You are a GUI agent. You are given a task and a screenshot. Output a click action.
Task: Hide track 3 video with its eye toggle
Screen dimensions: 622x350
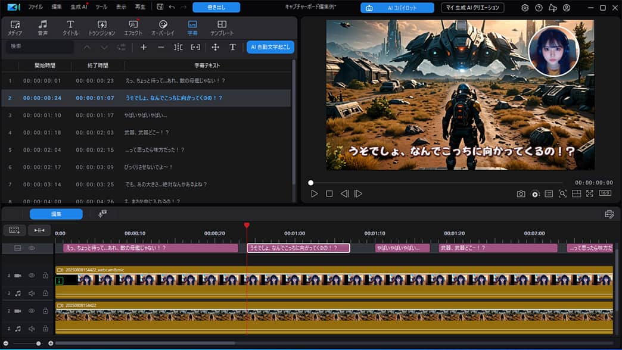33,276
